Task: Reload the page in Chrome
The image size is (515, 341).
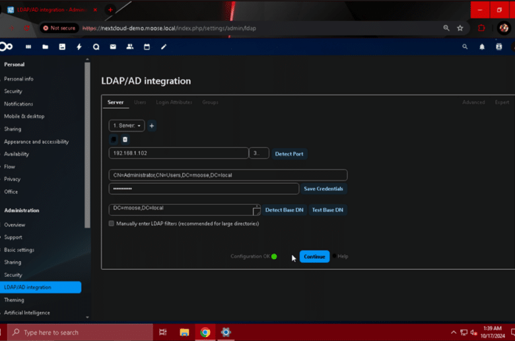Action: coord(26,28)
